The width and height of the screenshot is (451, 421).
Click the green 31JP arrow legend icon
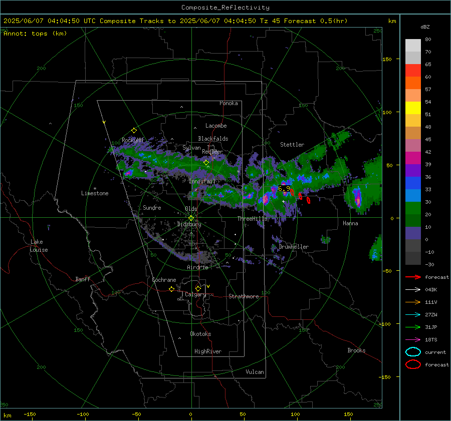pyautogui.click(x=413, y=327)
